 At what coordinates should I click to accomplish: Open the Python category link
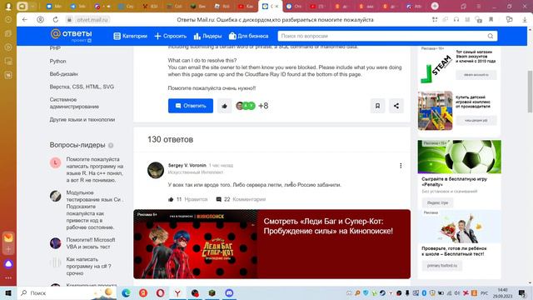(x=57, y=61)
